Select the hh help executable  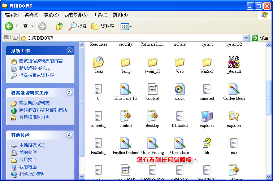(x=207, y=146)
